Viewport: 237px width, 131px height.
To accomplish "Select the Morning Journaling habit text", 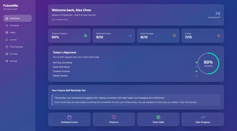I will pos(62,62).
